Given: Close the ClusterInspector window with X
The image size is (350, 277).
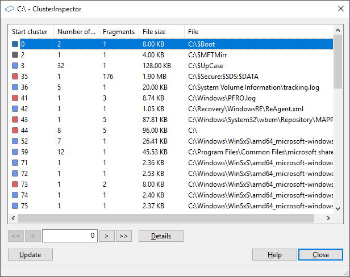Looking at the screenshot, I should tap(341, 9).
